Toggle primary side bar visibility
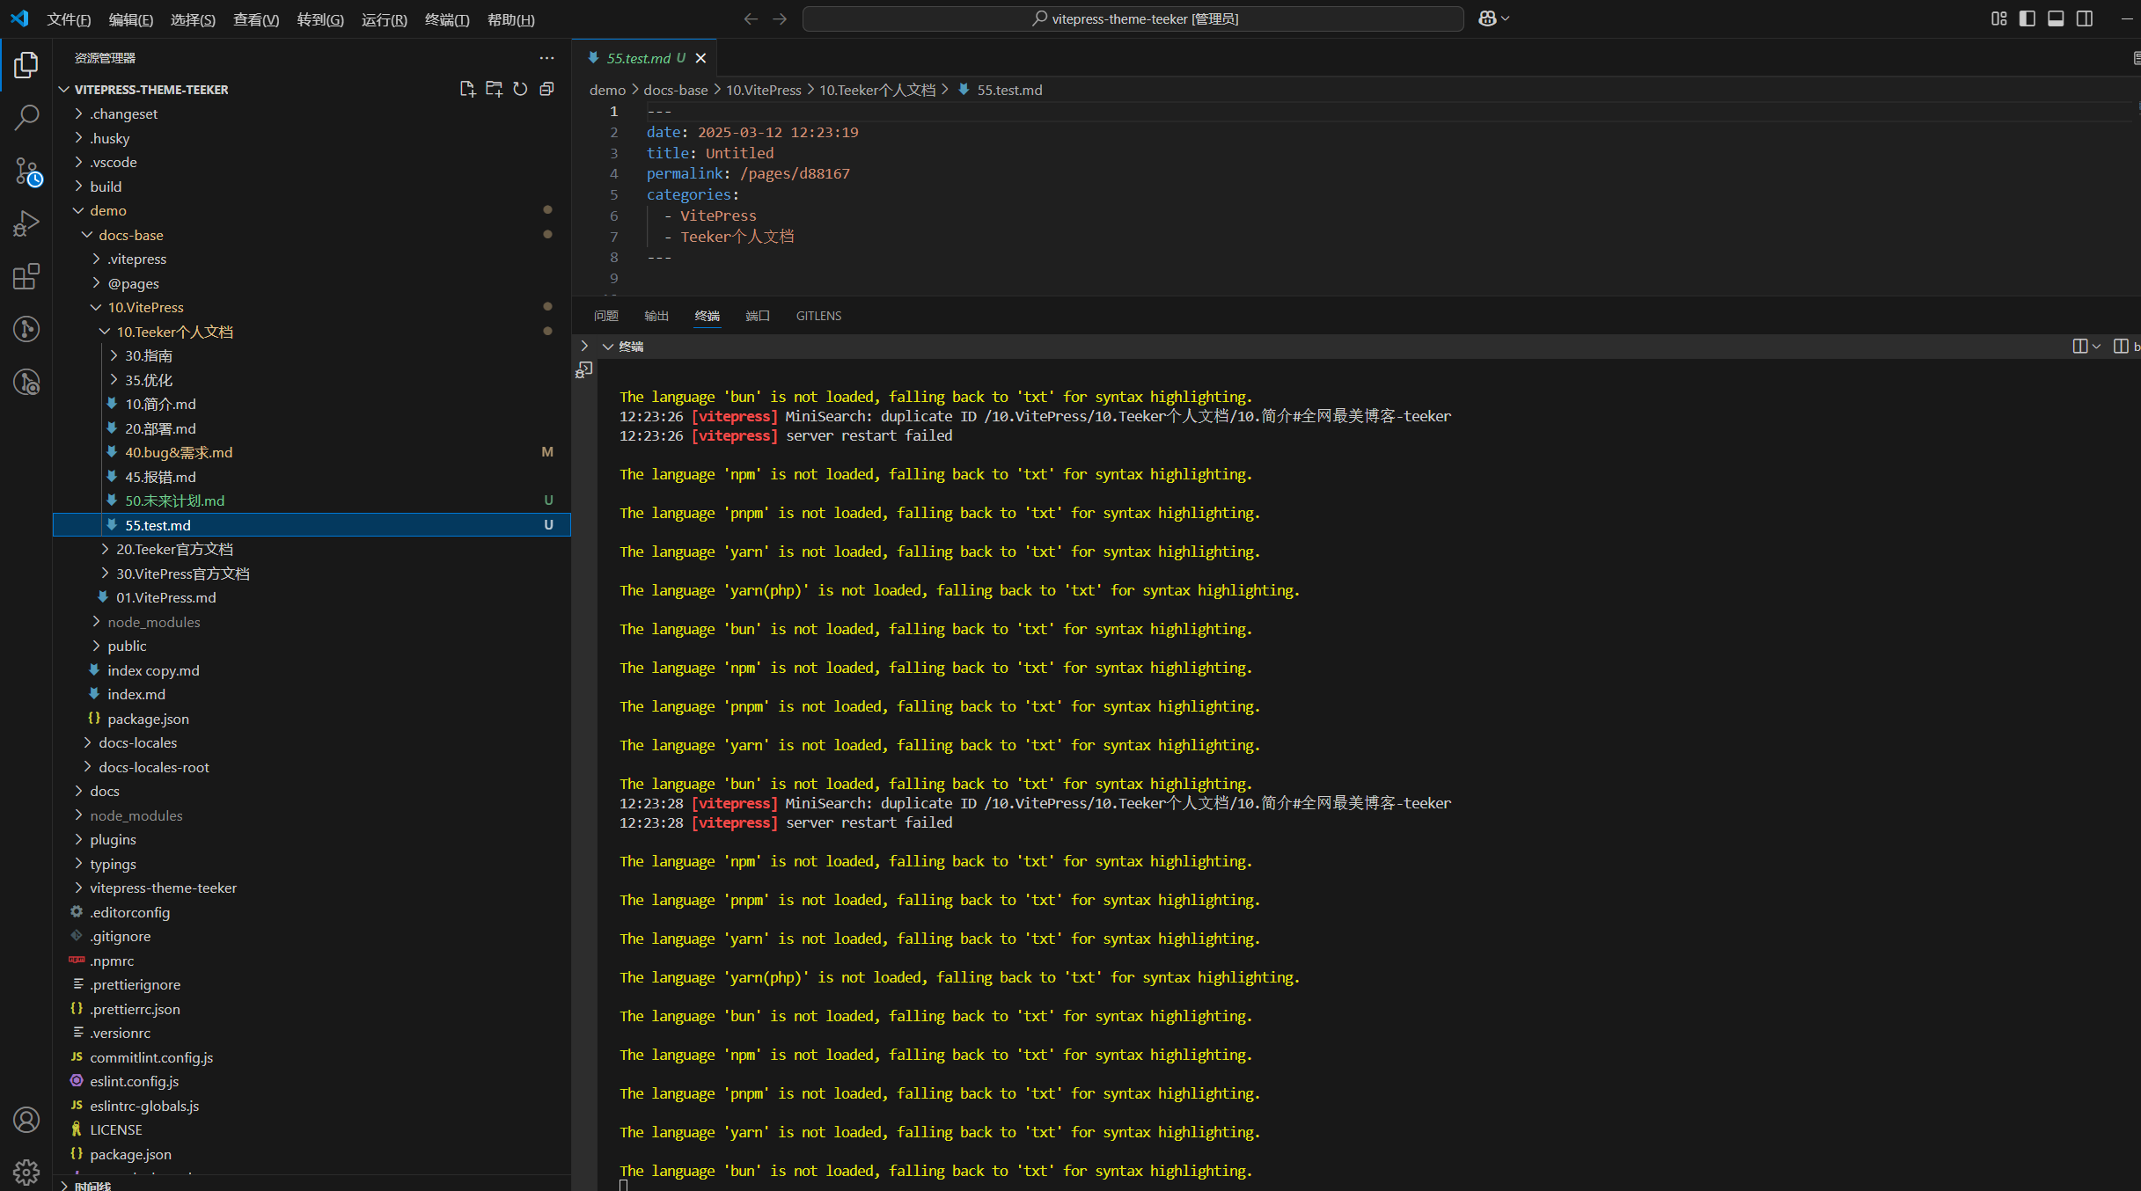2141x1191 pixels. point(2027,18)
